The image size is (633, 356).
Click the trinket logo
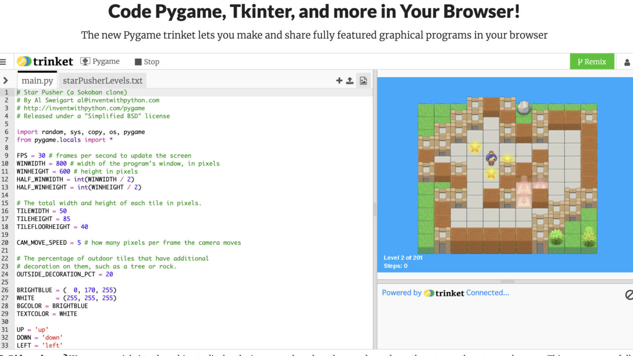pos(45,61)
